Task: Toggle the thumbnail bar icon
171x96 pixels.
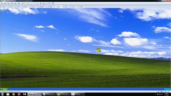Action: [x=44, y=3]
